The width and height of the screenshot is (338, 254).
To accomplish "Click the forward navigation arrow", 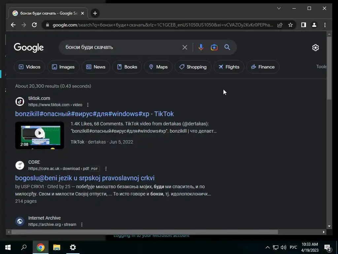I will (24, 25).
